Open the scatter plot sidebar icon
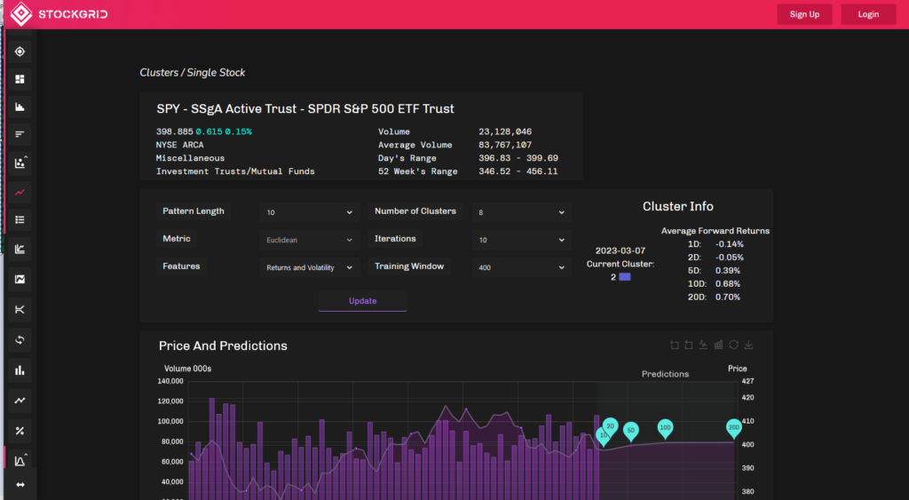The width and height of the screenshot is (909, 500). (20, 163)
